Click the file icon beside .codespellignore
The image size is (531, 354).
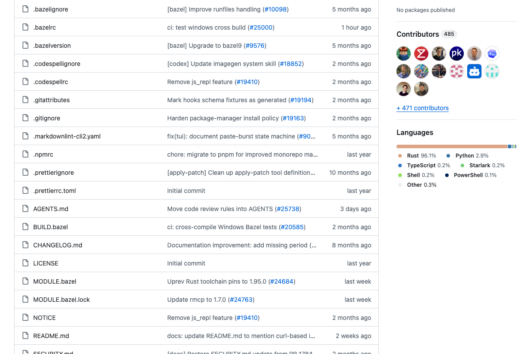click(25, 64)
